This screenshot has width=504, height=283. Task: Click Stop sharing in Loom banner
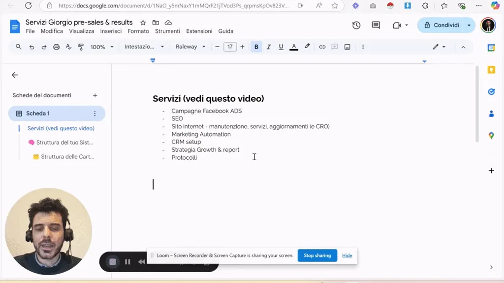(317, 255)
